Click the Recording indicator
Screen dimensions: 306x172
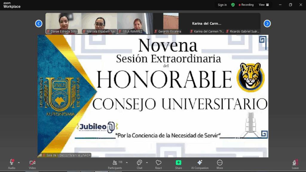246,5
